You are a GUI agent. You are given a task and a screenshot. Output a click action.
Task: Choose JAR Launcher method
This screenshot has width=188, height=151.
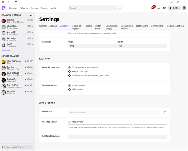[70, 89]
